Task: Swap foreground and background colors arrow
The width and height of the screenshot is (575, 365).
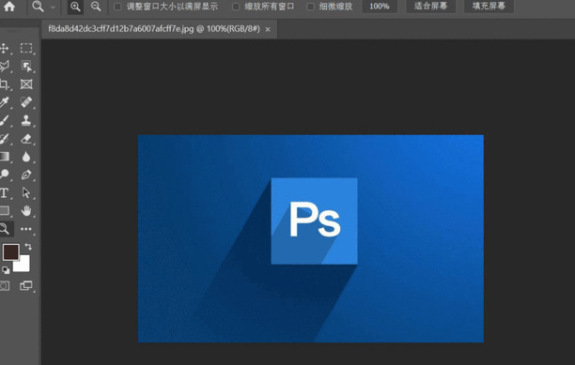Action: 28,247
